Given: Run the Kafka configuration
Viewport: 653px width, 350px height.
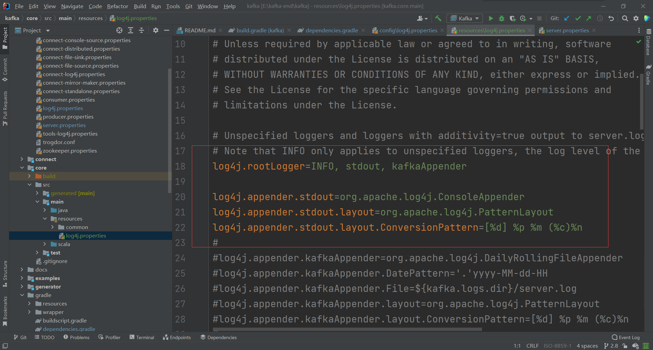Looking at the screenshot, I should point(491,18).
